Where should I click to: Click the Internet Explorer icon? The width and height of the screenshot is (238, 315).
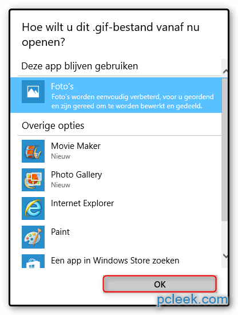tap(33, 208)
